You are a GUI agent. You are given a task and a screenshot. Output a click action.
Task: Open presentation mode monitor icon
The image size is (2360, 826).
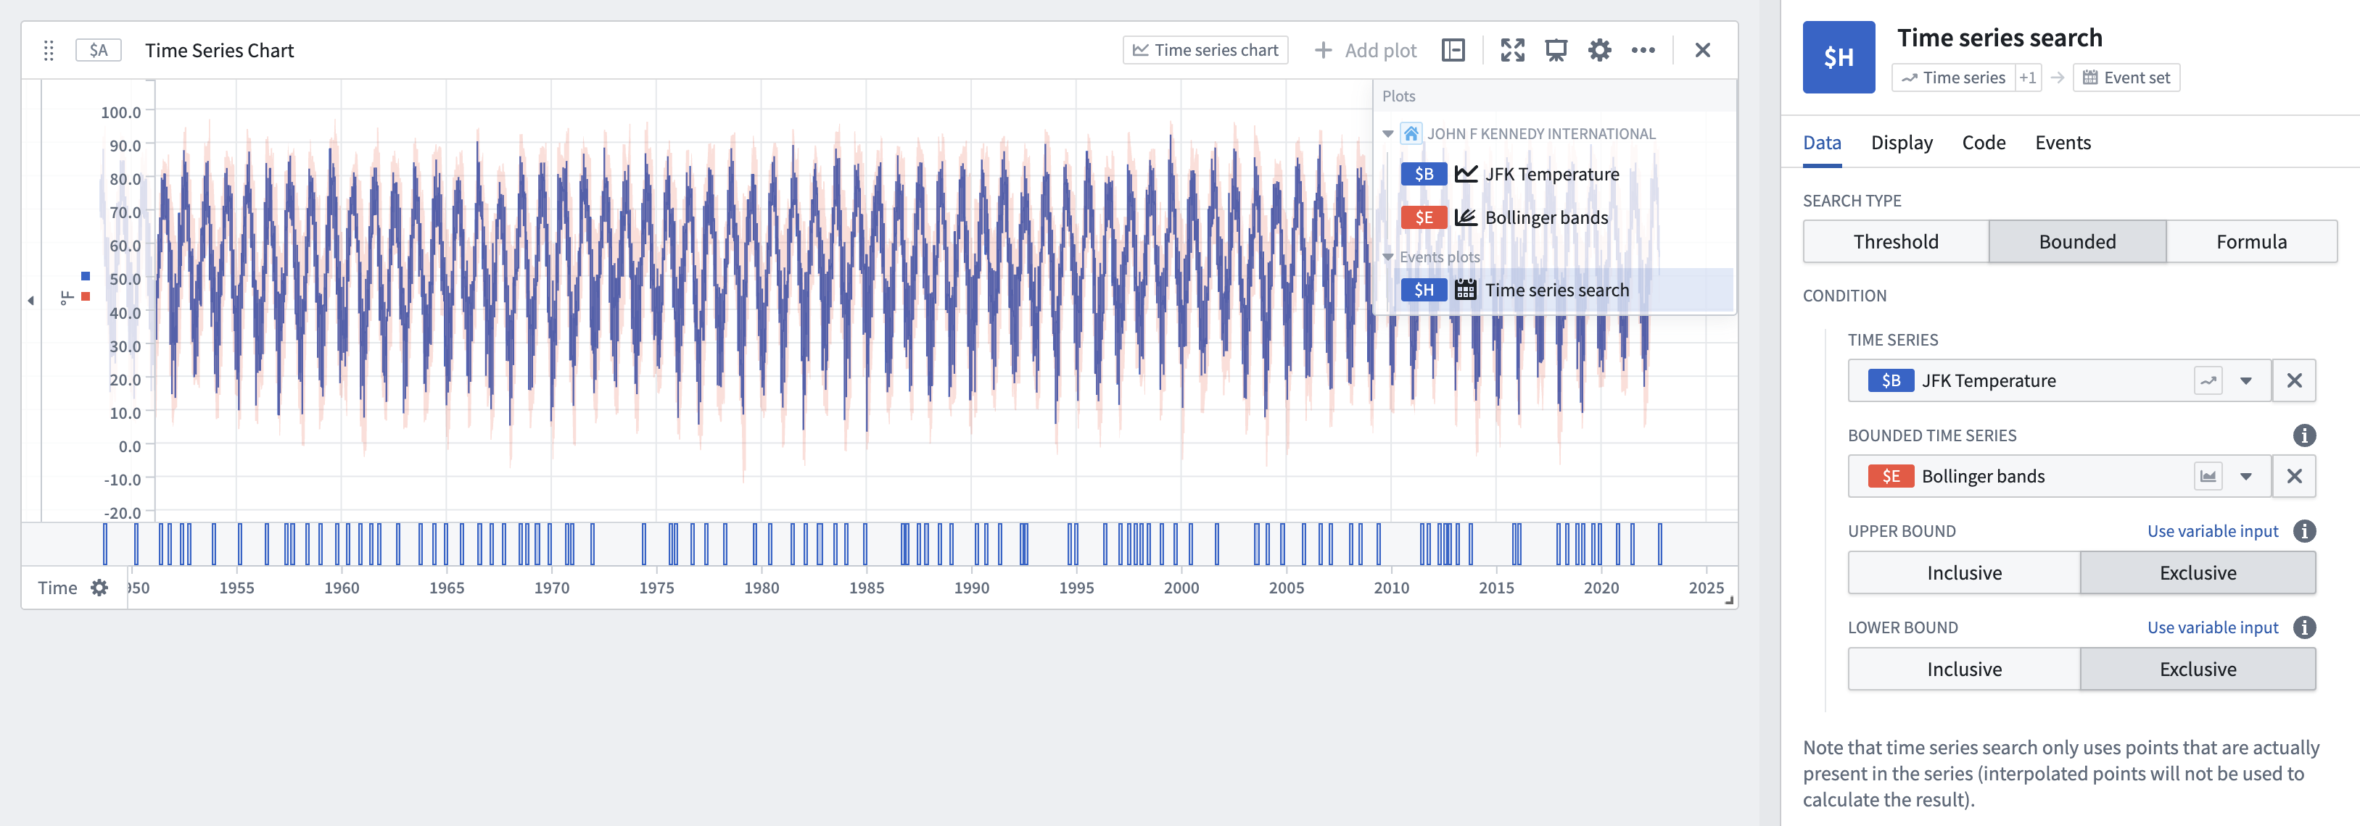pos(1556,51)
